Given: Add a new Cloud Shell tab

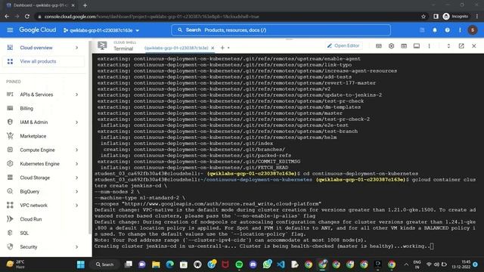Looking at the screenshot, I should pyautogui.click(x=222, y=48).
